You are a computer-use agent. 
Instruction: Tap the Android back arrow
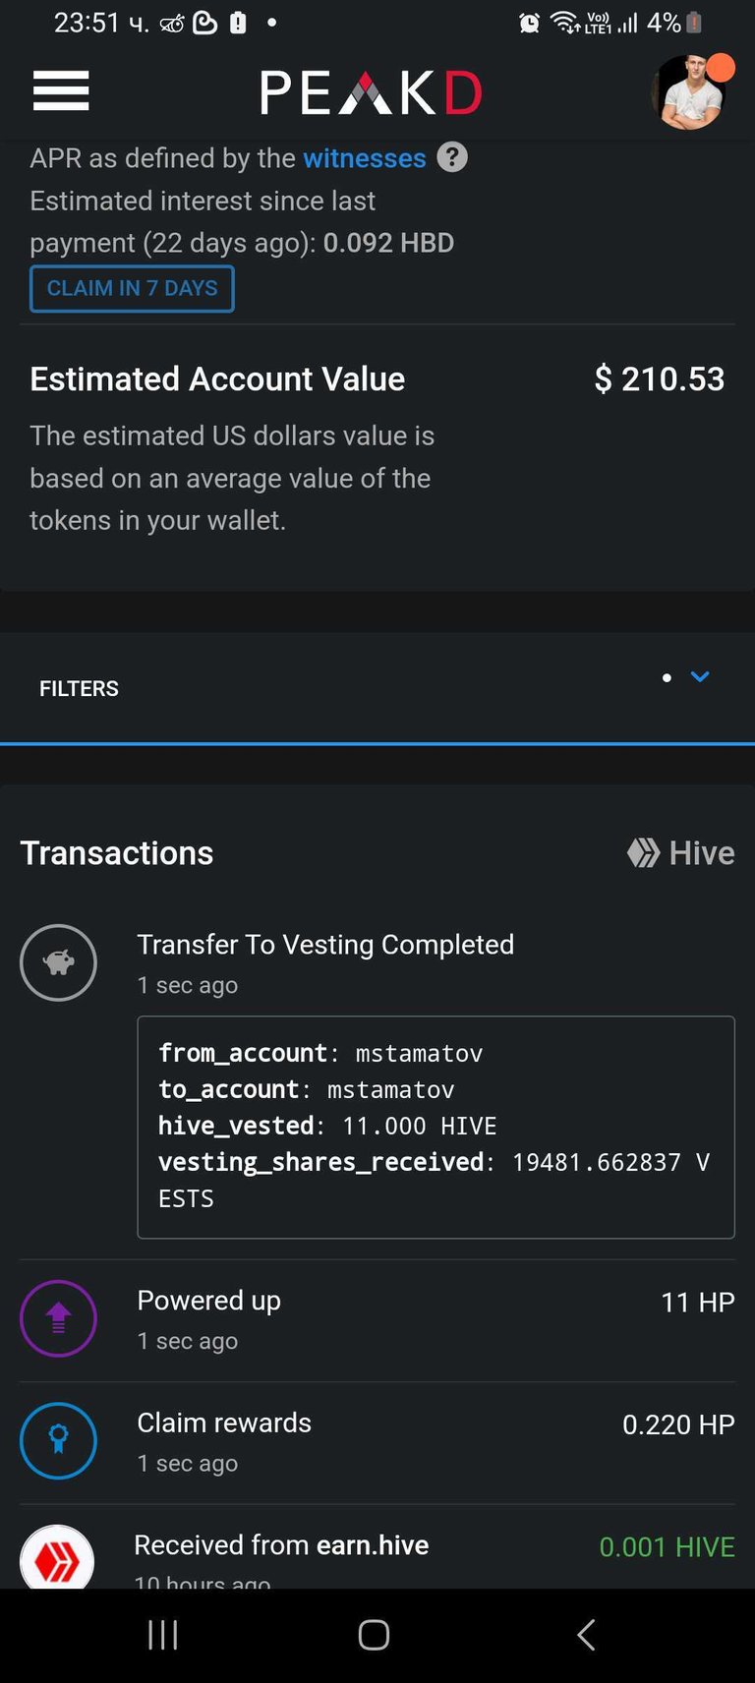click(x=586, y=1635)
